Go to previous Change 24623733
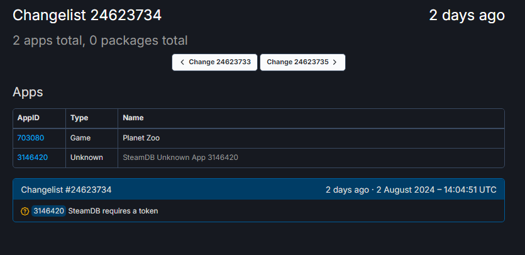 click(x=214, y=62)
